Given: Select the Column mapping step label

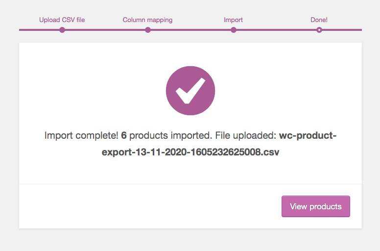Looking at the screenshot, I should click(x=147, y=20).
